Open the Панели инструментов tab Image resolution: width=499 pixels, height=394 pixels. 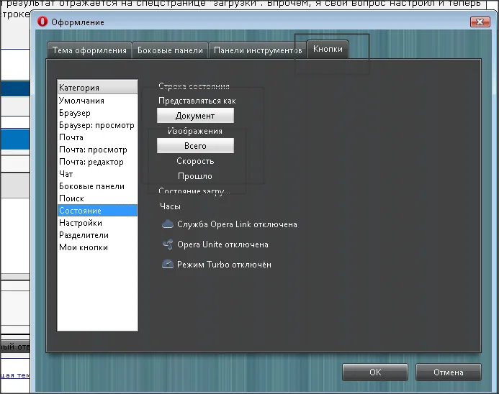(258, 50)
